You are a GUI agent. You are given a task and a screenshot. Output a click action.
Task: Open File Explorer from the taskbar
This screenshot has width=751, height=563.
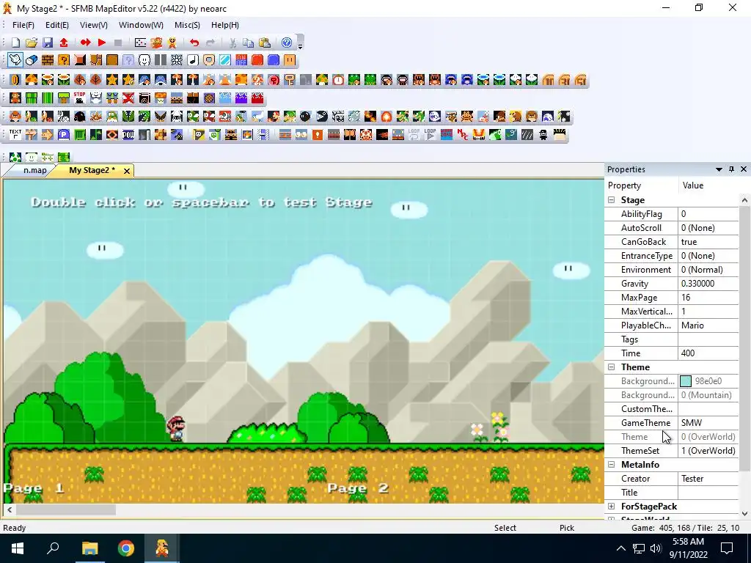(89, 548)
